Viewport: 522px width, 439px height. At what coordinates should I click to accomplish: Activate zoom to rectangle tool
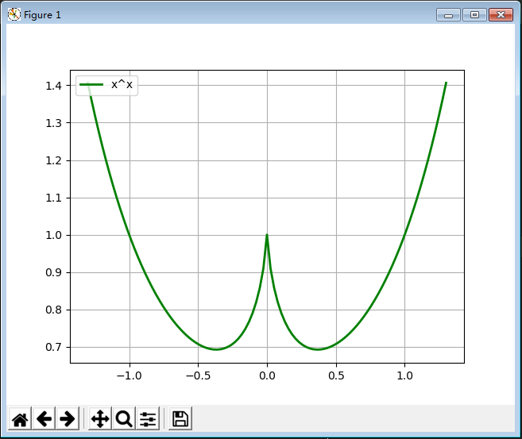point(124,418)
